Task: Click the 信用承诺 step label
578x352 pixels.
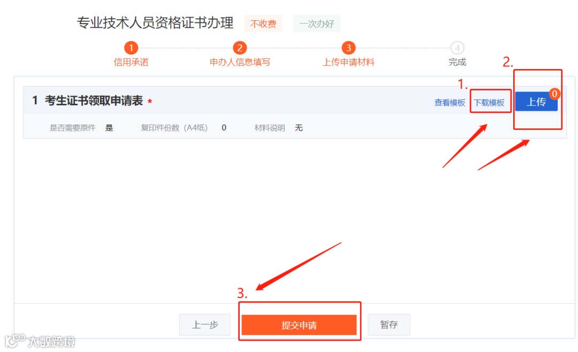Action: point(131,62)
